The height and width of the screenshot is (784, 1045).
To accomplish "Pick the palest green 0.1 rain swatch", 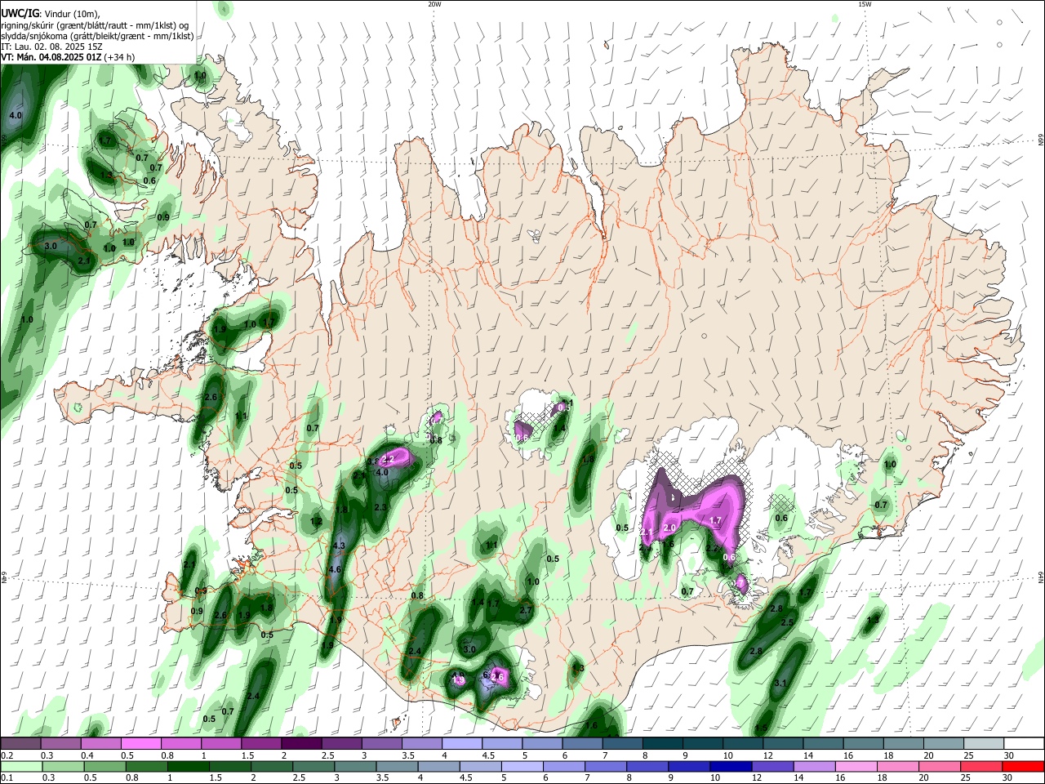I will (20, 766).
